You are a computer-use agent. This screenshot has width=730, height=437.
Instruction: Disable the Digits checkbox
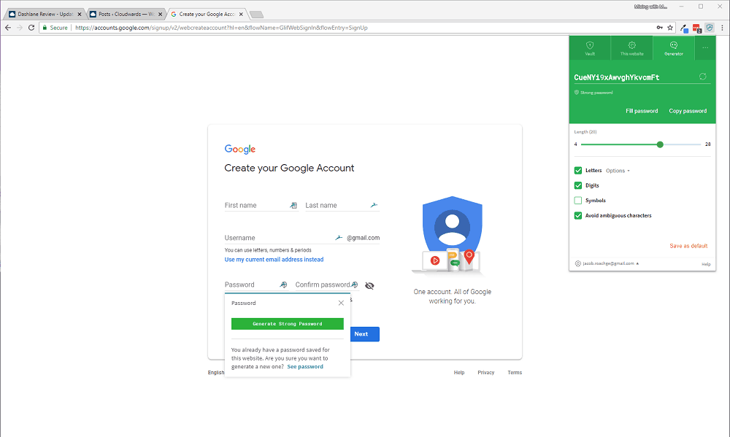[577, 185]
